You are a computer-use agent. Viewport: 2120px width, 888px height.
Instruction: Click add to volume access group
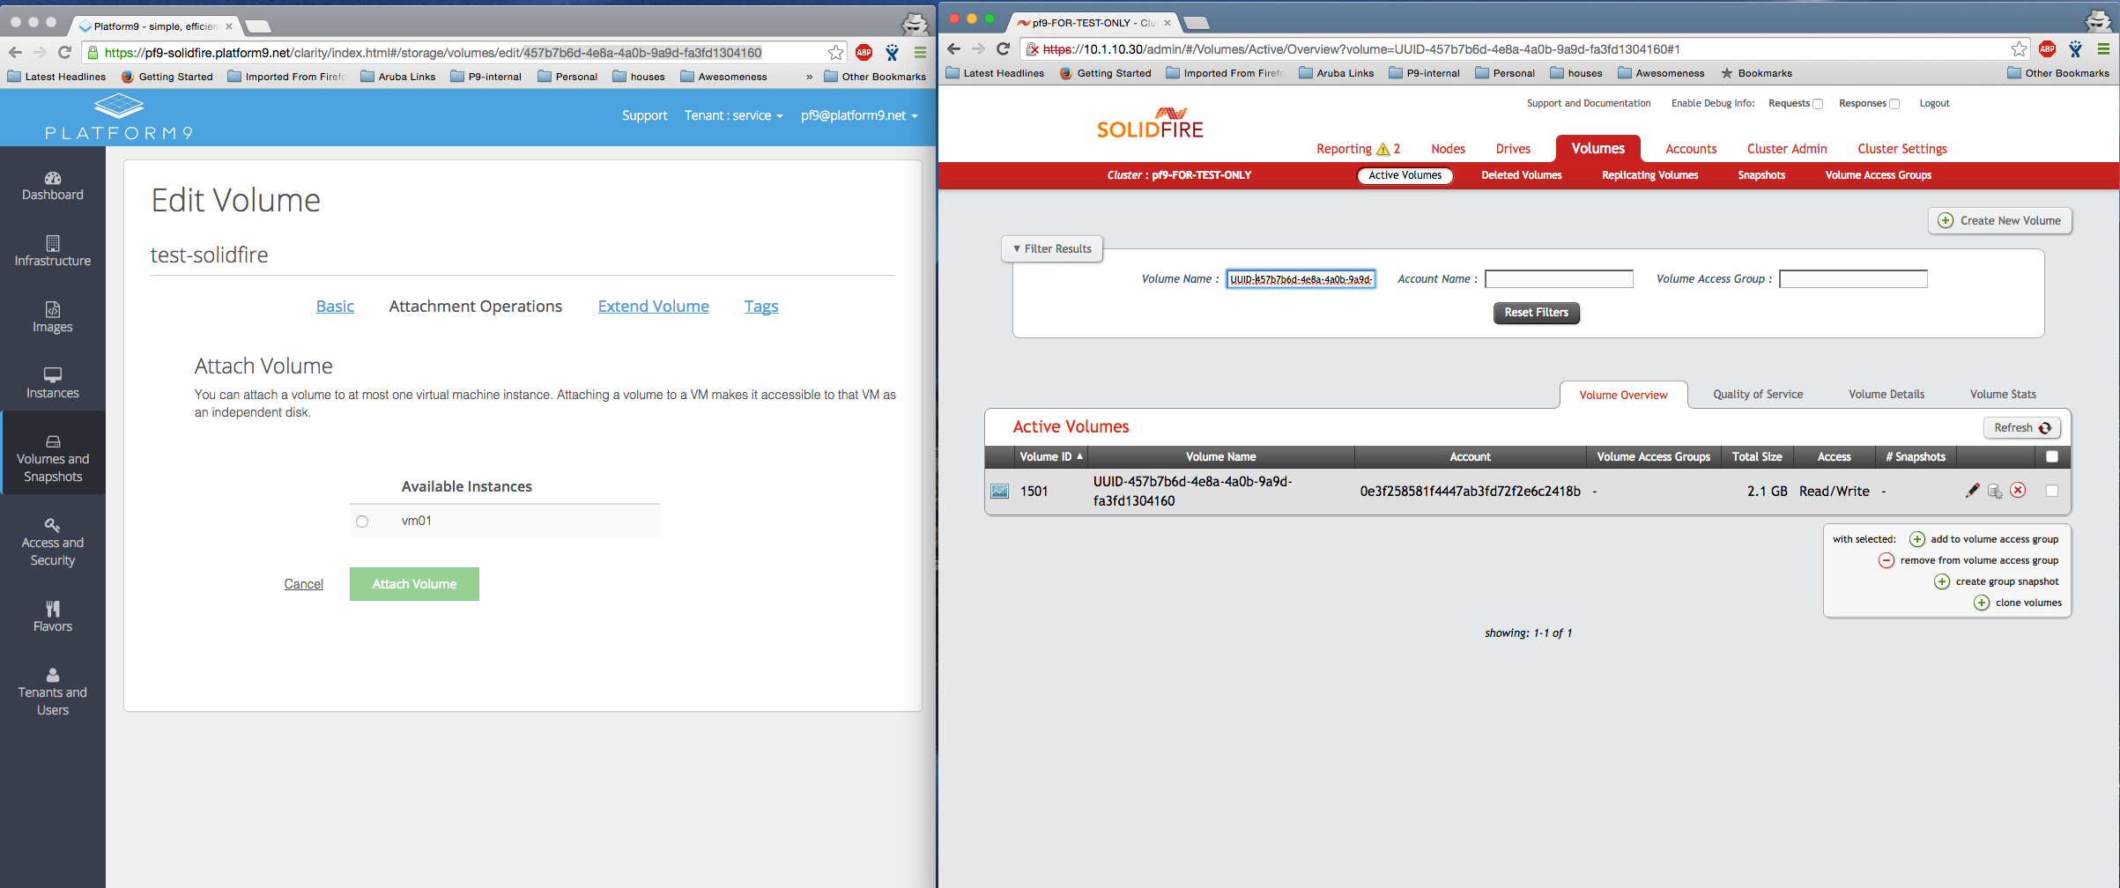[1983, 539]
